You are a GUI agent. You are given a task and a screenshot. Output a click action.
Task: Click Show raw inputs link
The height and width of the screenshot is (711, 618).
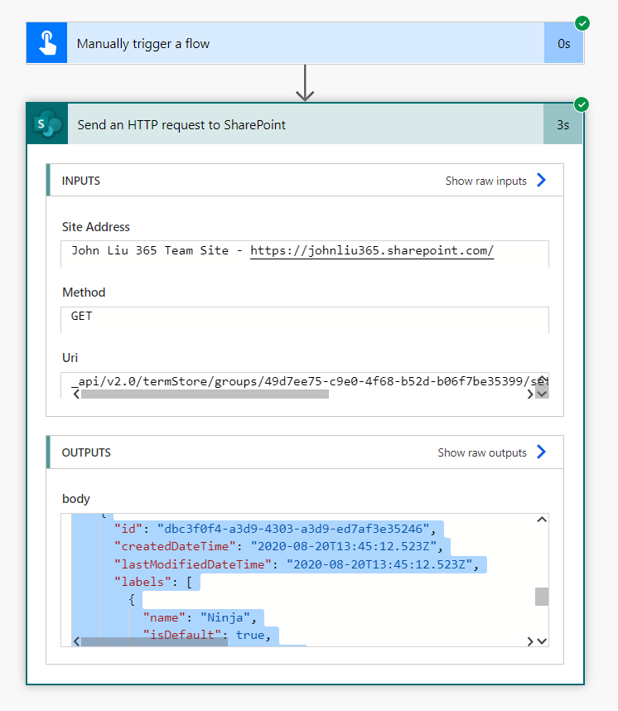coord(485,181)
